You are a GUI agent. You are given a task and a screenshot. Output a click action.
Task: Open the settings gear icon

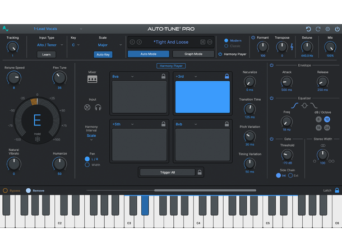327,29
